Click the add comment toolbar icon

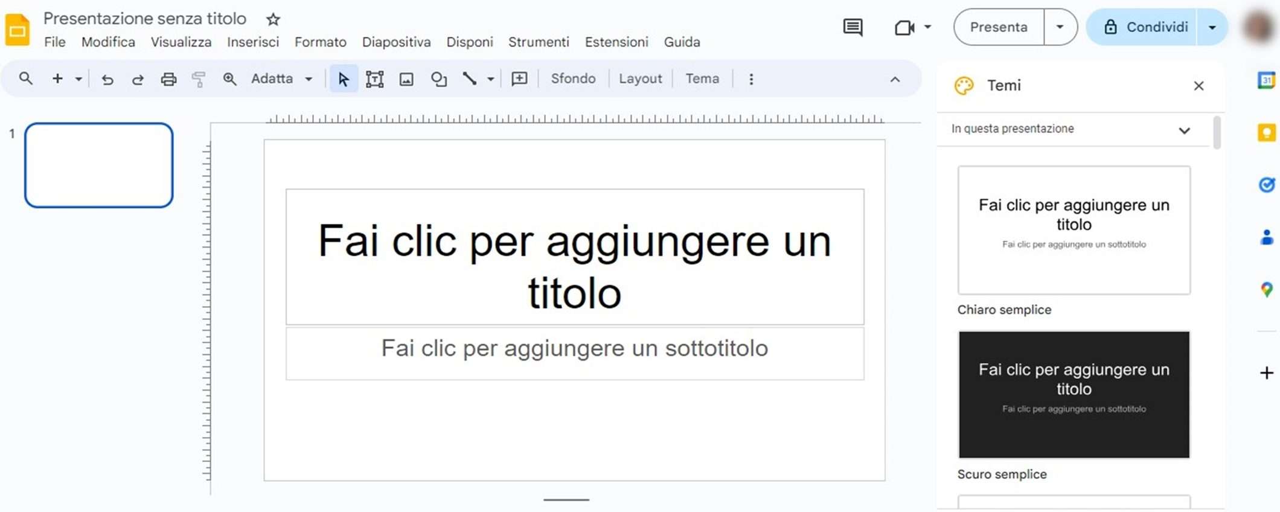coord(519,79)
